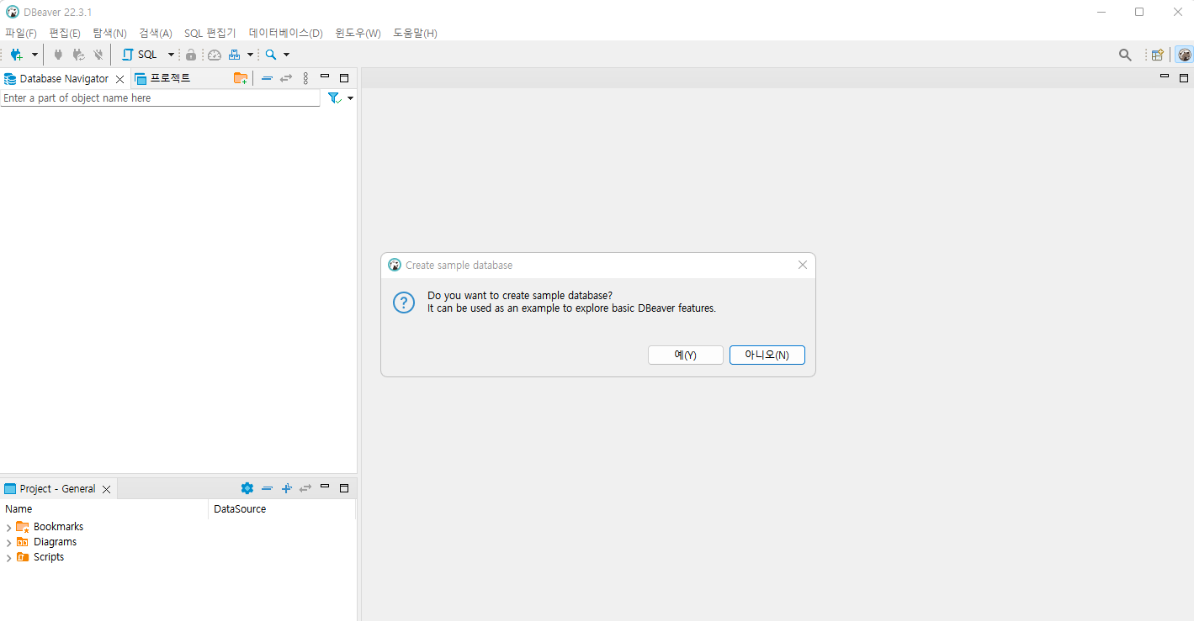1194x621 pixels.
Task: Click the blue stacked boxes toolbar icon
Action: coord(235,55)
